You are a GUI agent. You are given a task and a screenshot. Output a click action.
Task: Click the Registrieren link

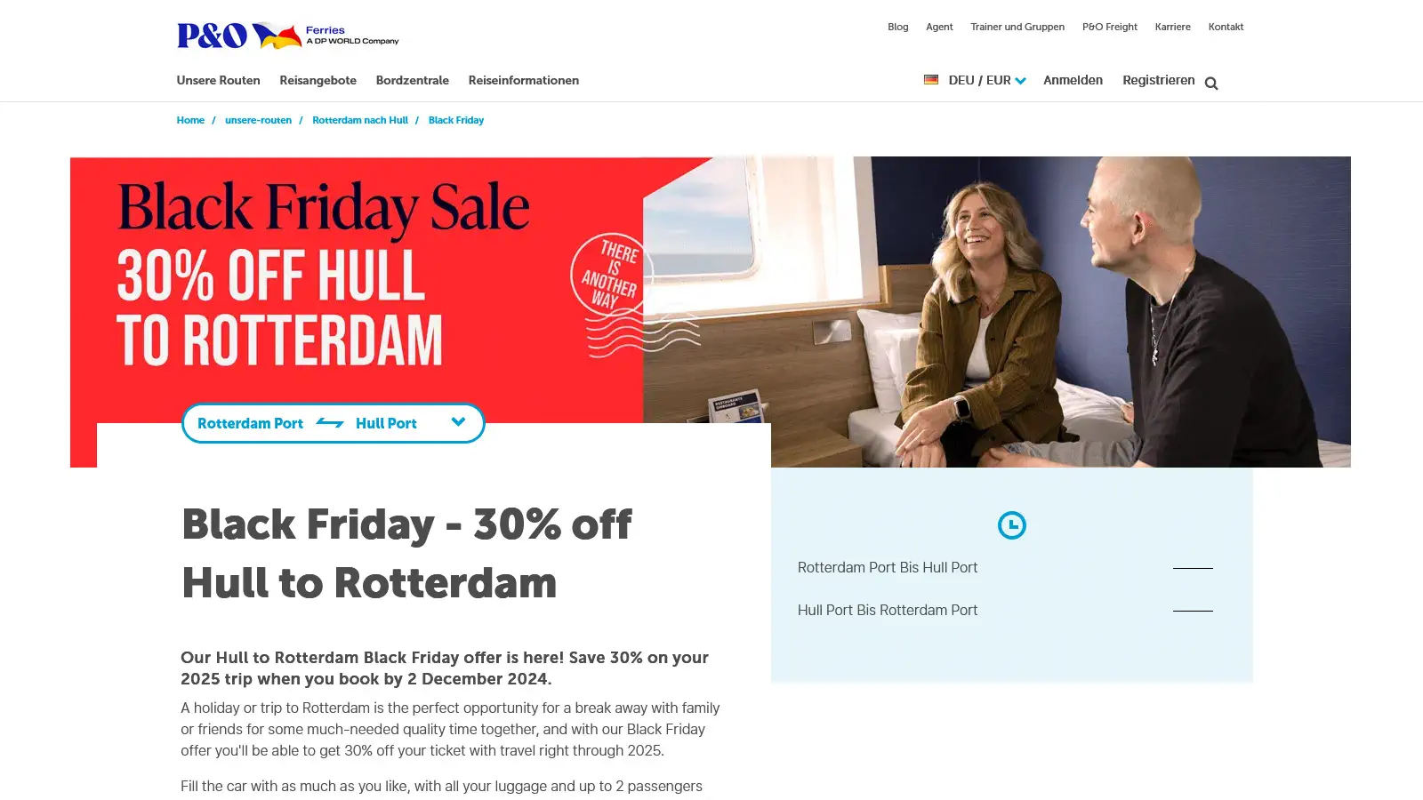tap(1158, 80)
